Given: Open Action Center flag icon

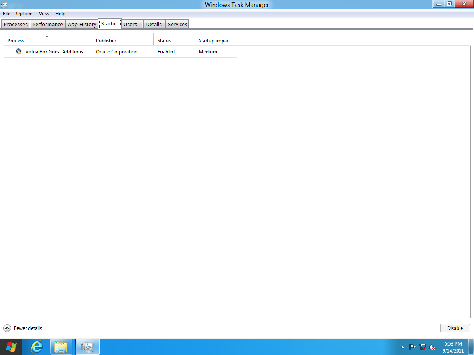Looking at the screenshot, I should [x=412, y=348].
